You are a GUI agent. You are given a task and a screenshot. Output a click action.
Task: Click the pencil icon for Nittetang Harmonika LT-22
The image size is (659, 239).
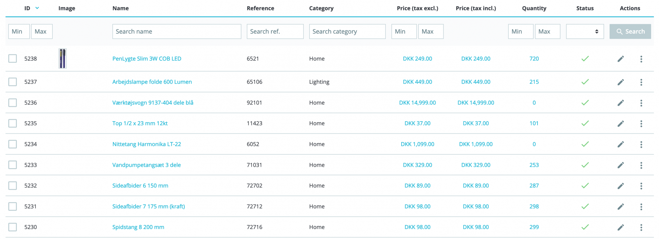tap(621, 144)
